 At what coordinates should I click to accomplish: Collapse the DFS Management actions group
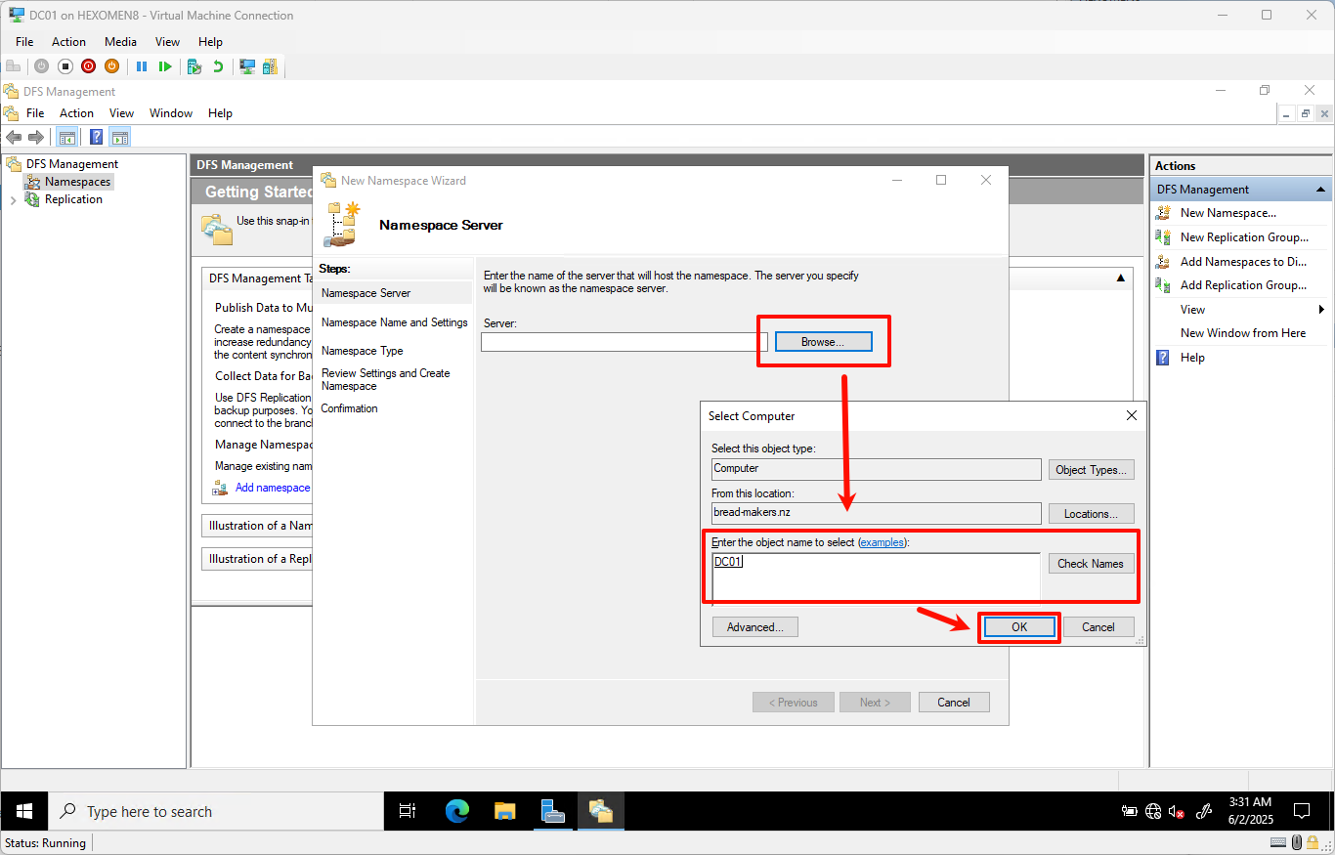click(1321, 189)
